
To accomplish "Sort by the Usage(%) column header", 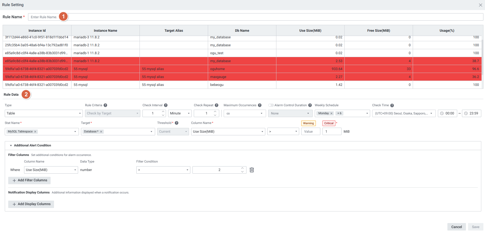I will (447, 31).
